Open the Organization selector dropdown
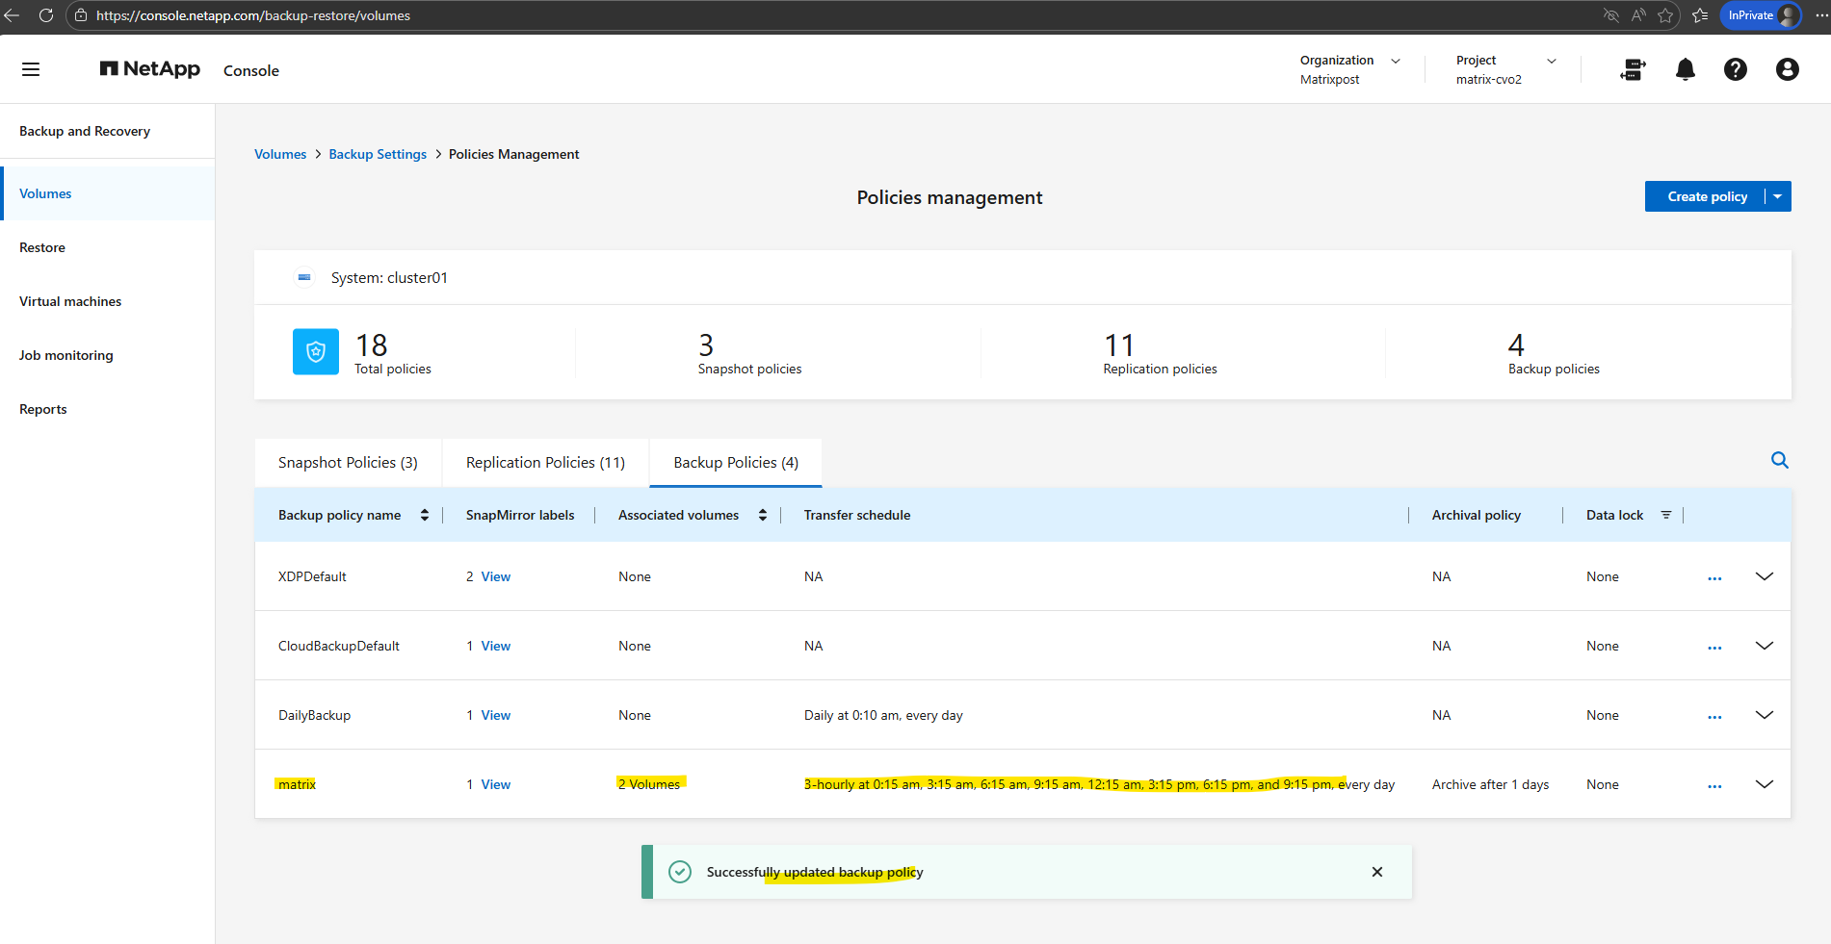The width and height of the screenshot is (1831, 944). click(1395, 61)
